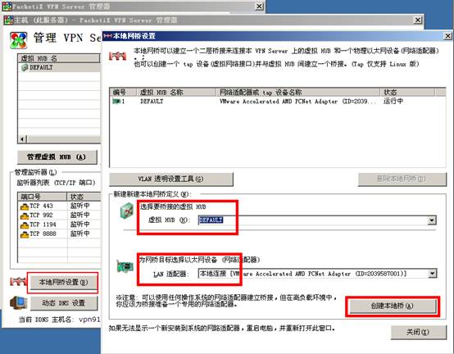Select DEFAULT in the main window hub list
454x354 pixels.
(41, 67)
